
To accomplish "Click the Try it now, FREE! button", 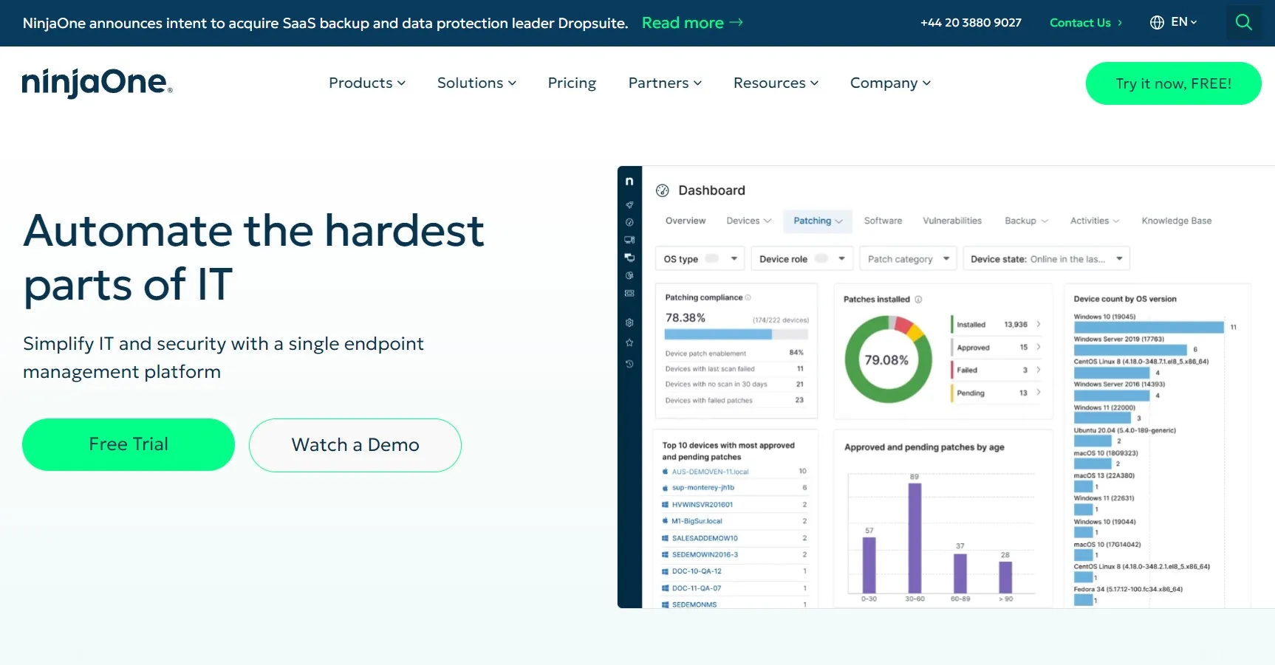I will click(x=1173, y=83).
